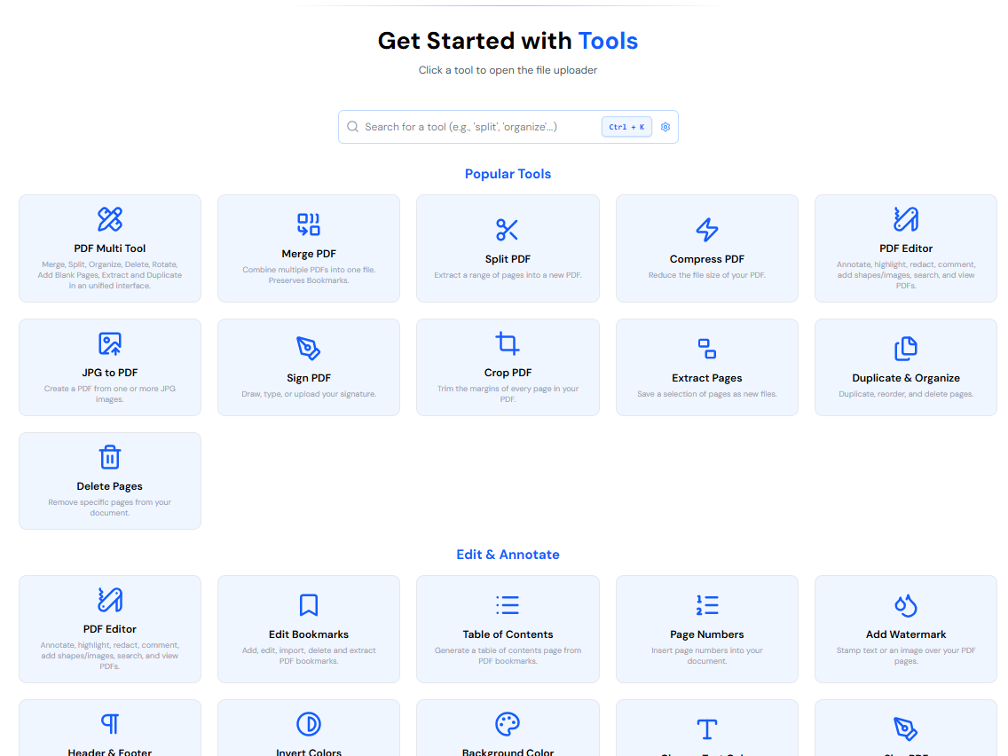The height and width of the screenshot is (756, 1008).
Task: Open the Edit Bookmarks tool
Action: pos(308,629)
